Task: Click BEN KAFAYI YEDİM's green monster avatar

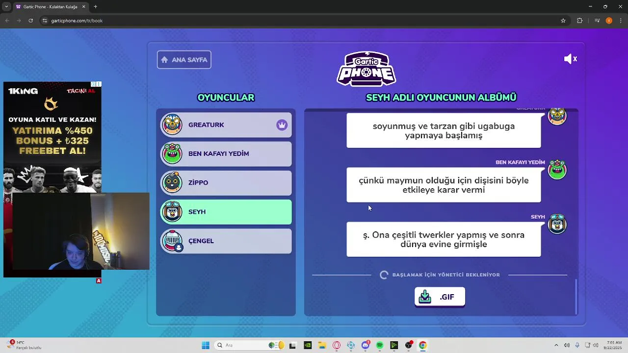Action: (172, 153)
